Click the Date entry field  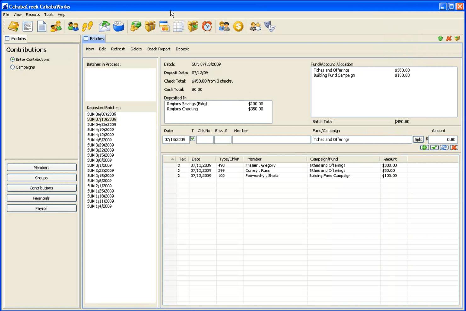176,140
